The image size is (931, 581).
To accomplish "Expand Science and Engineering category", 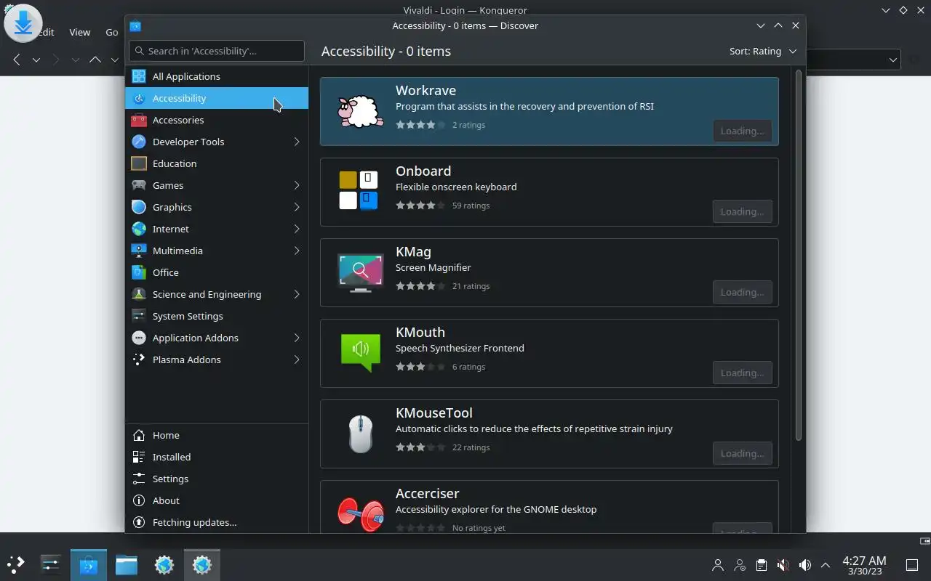I will [297, 294].
